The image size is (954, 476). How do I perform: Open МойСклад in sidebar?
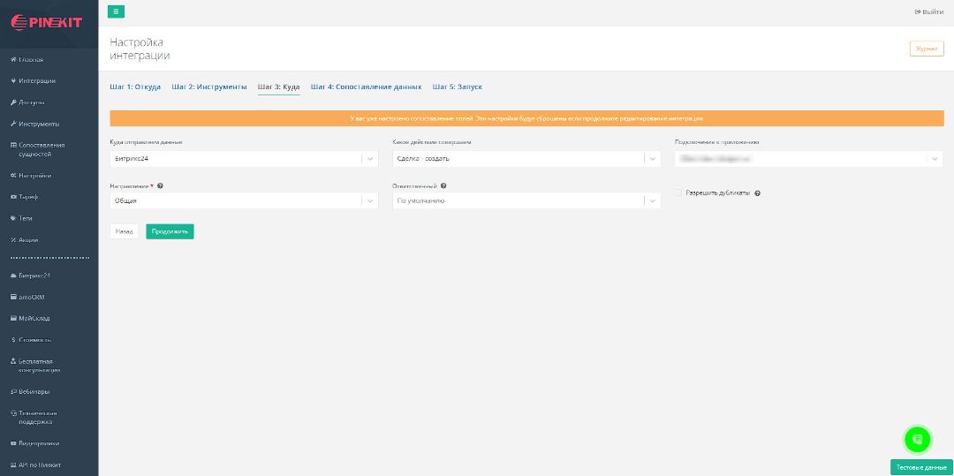[33, 318]
